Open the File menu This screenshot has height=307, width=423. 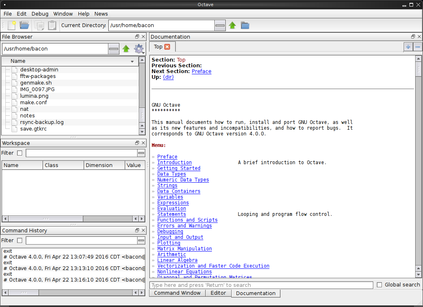[x=7, y=14]
